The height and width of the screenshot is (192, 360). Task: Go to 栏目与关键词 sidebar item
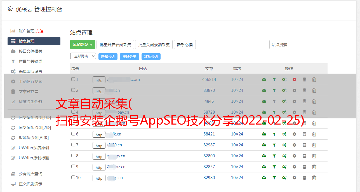coord(30,61)
